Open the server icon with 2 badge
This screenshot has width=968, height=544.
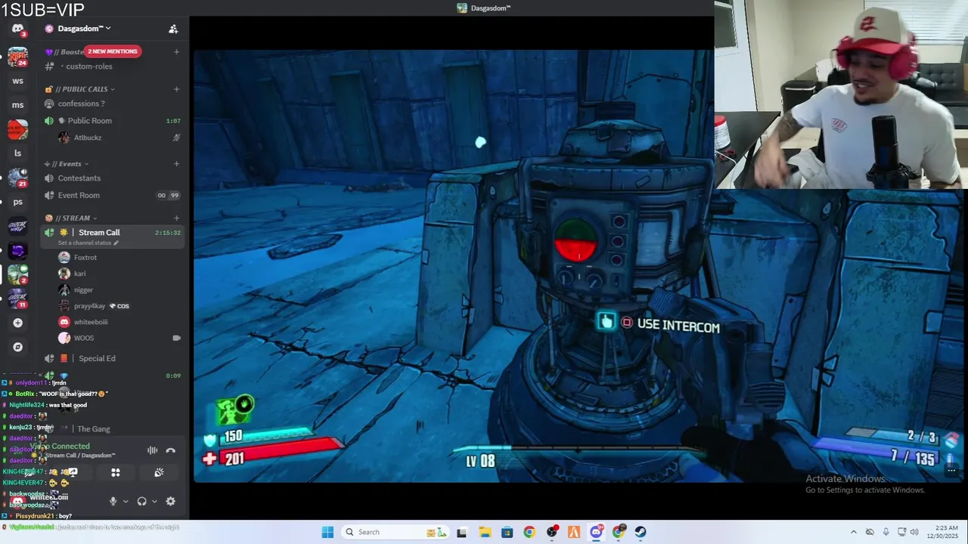pos(17,274)
